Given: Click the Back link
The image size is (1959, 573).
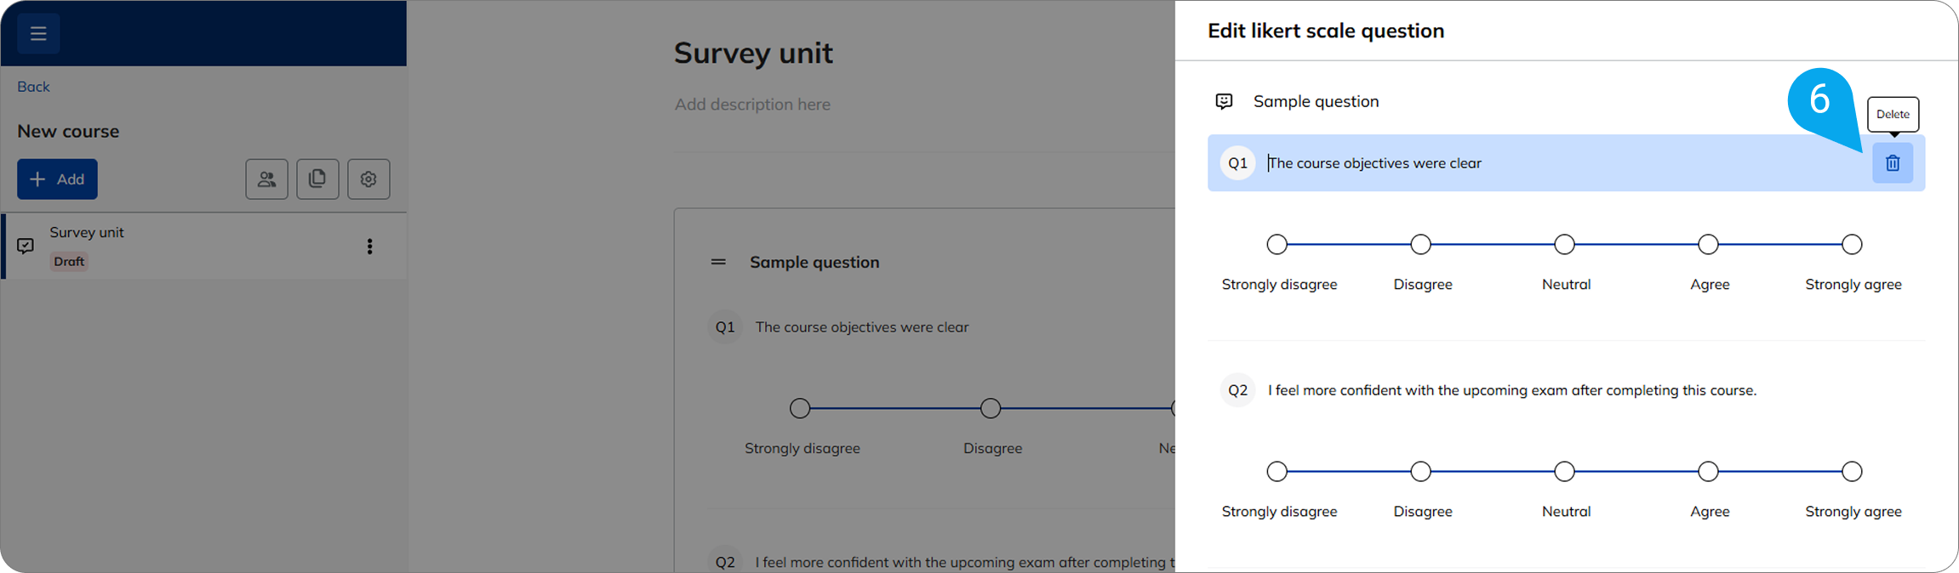Looking at the screenshot, I should (x=33, y=87).
